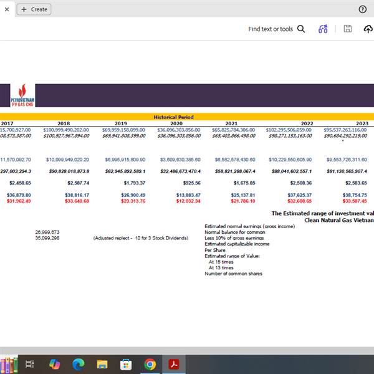The width and height of the screenshot is (374, 374).
Task: Click the Create button
Action: (x=34, y=9)
